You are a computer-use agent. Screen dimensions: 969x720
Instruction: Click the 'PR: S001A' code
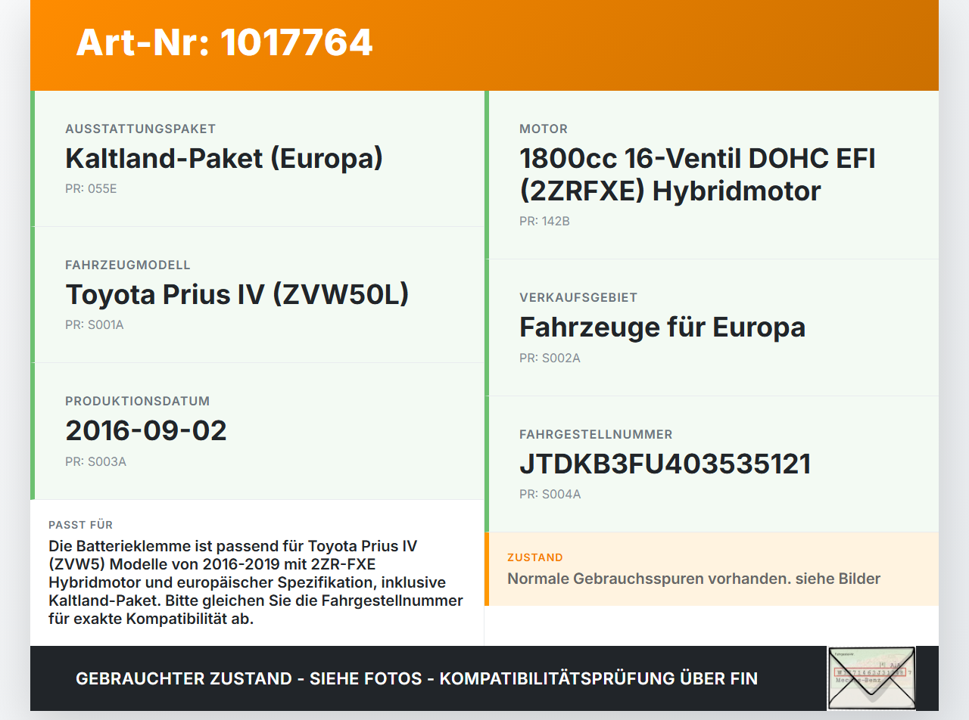(x=94, y=324)
